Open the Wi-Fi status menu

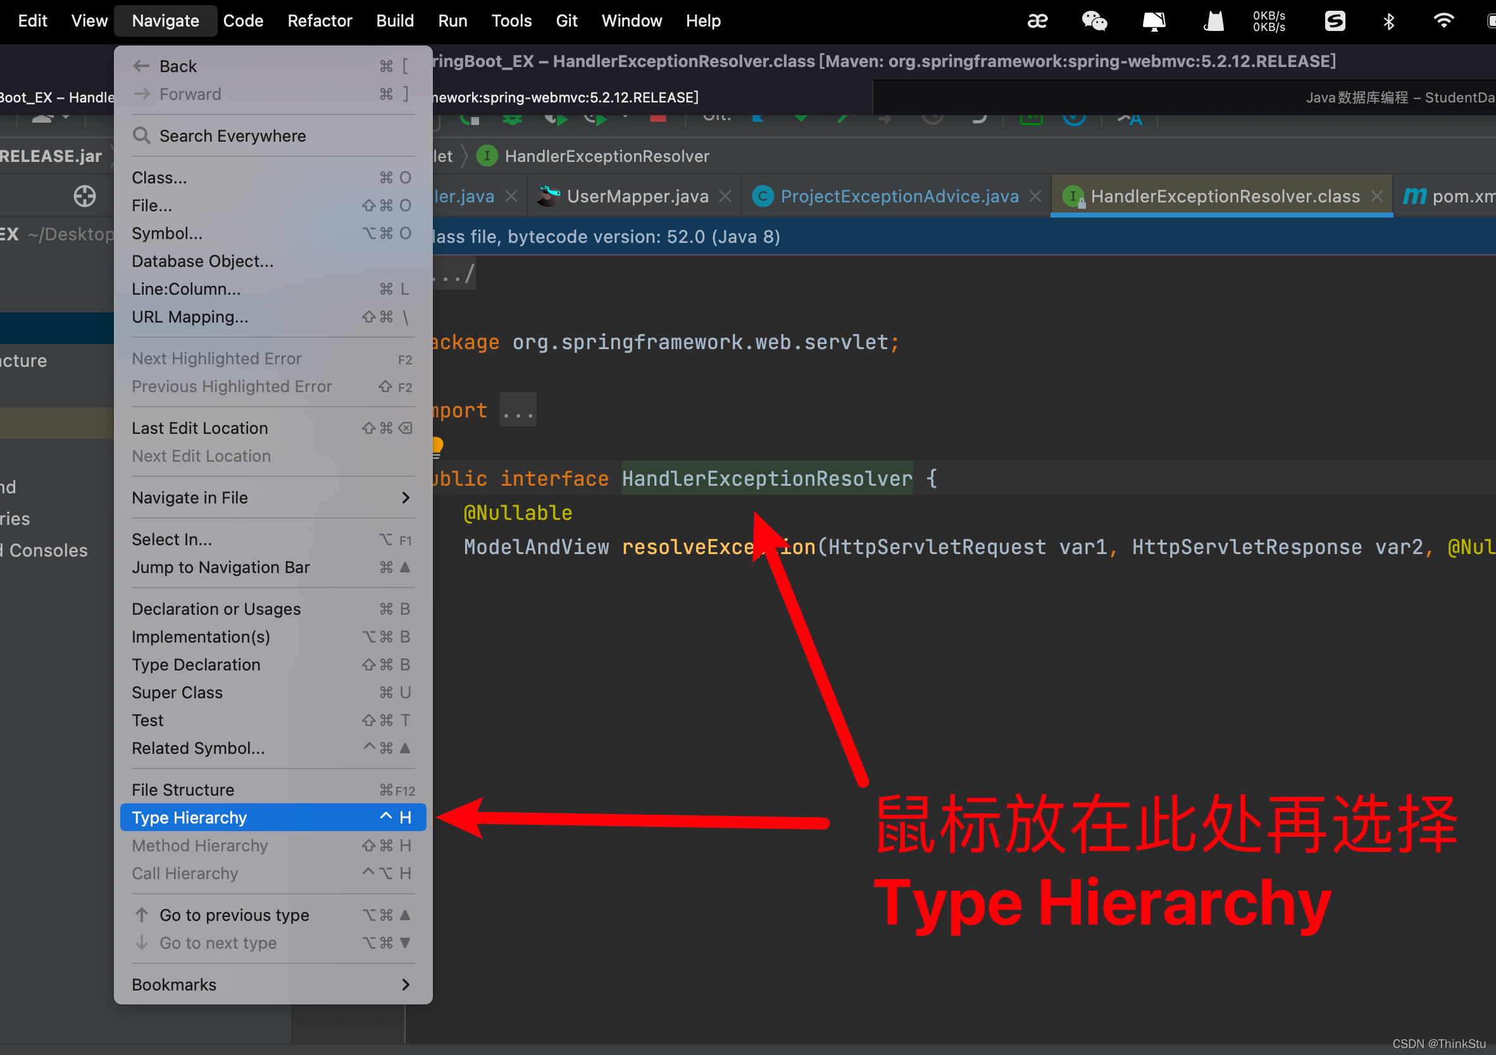[1443, 21]
